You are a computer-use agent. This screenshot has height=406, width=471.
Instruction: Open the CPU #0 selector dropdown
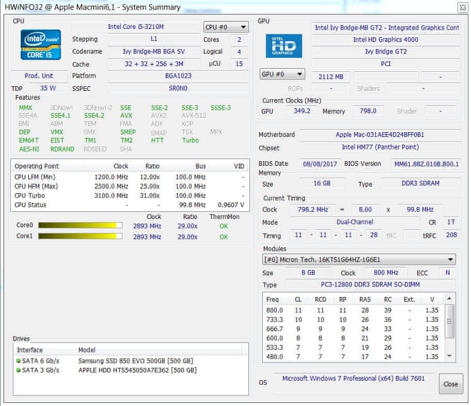(226, 27)
